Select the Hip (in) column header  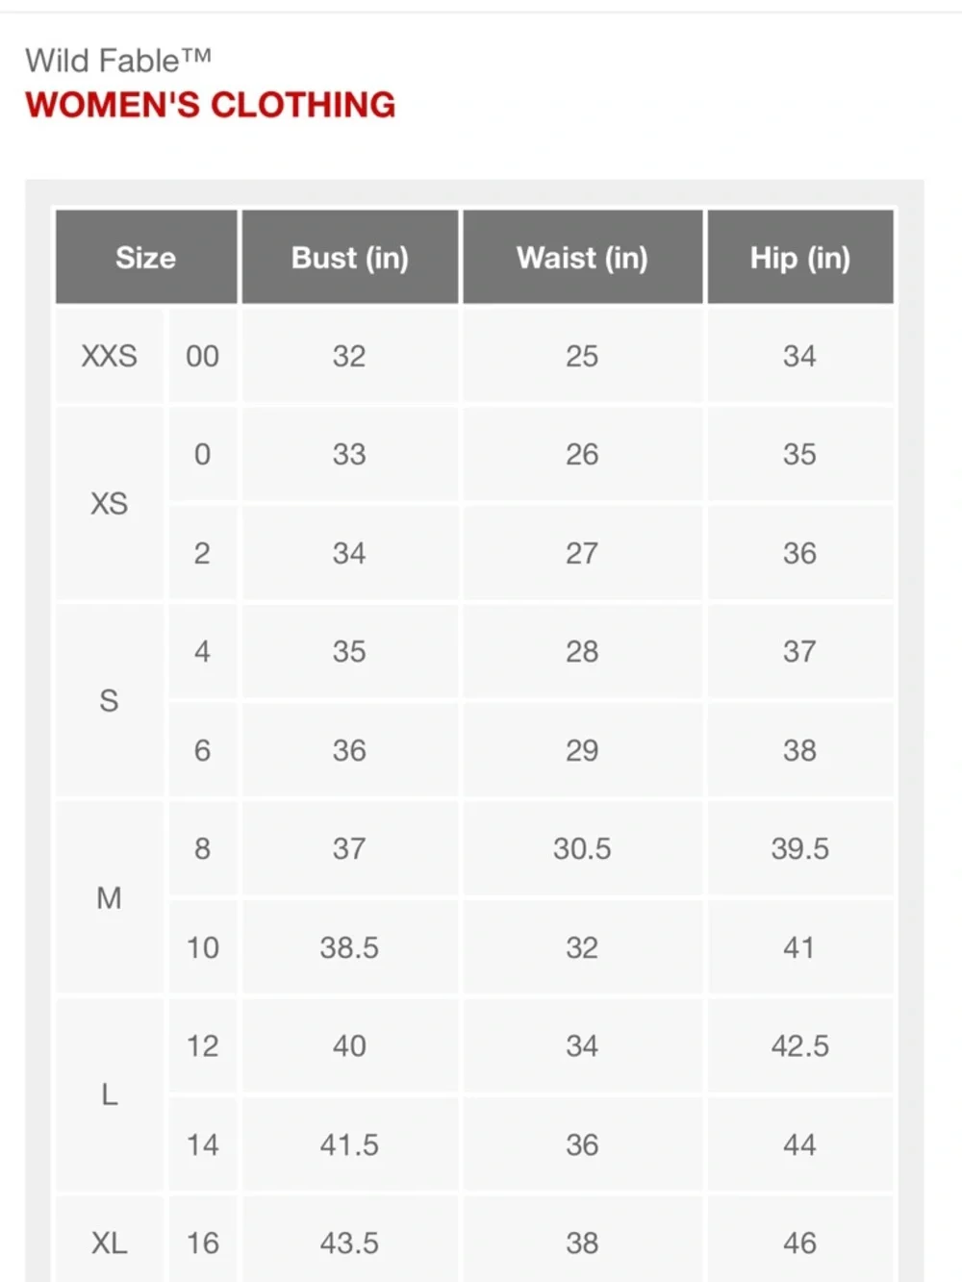(x=800, y=258)
